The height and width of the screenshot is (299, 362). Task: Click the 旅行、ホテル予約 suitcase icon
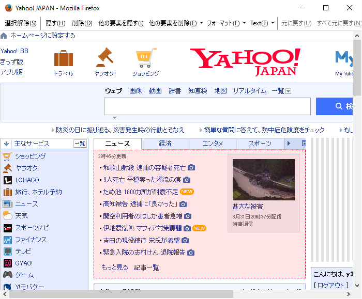(8, 192)
